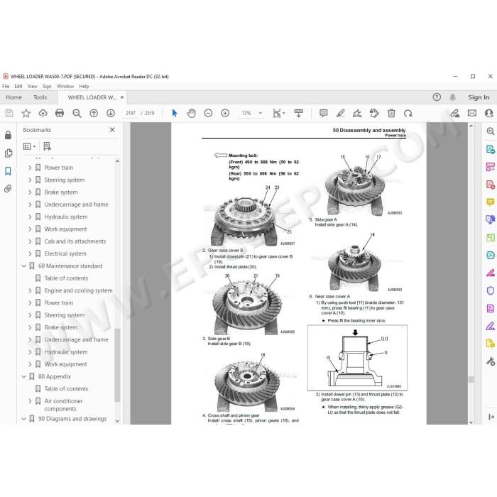497x497 pixels.
Task: Open the View menu
Action: [x=33, y=86]
